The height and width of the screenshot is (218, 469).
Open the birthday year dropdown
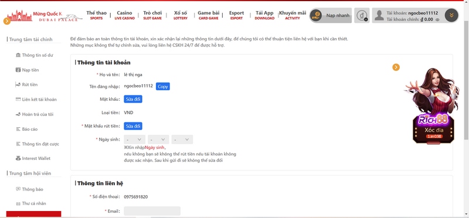(134, 139)
